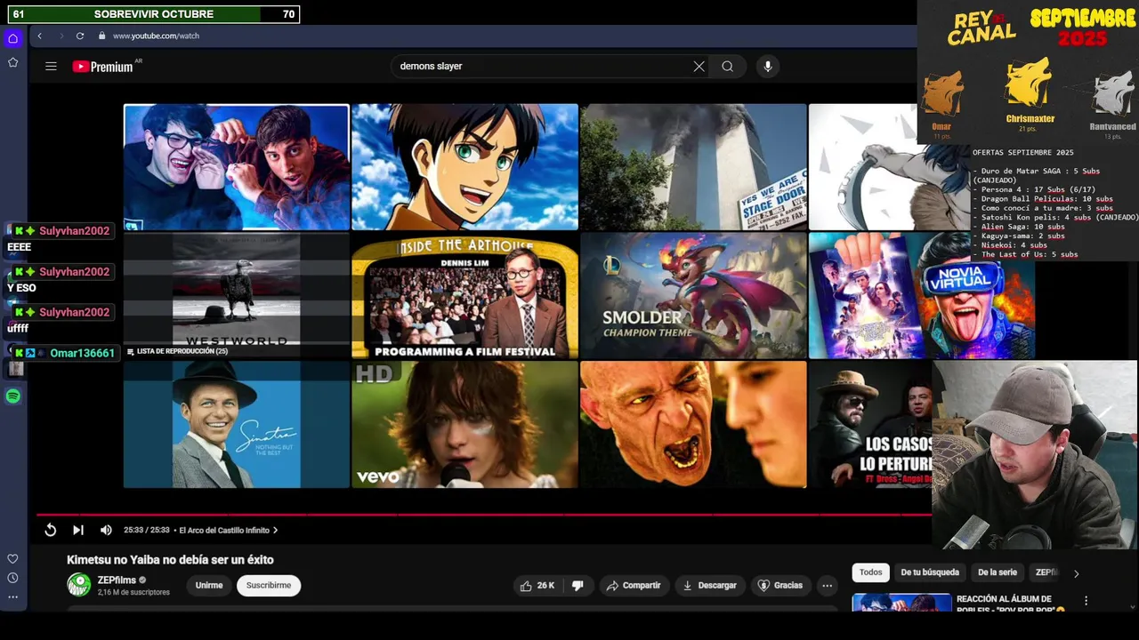Select the Todos filter chip

point(871,572)
